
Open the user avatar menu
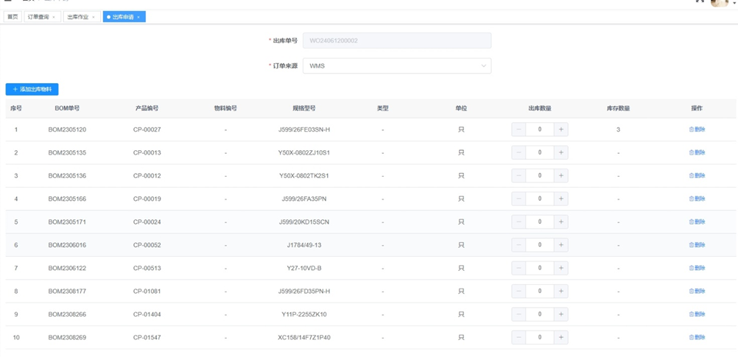pyautogui.click(x=720, y=2)
